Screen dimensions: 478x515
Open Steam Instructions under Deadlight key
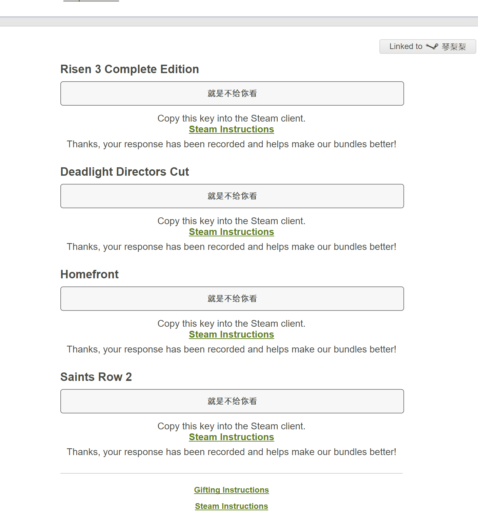point(231,232)
